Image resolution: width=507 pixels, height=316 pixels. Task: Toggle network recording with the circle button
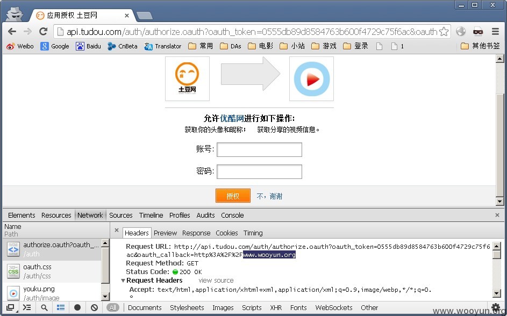coord(77,307)
